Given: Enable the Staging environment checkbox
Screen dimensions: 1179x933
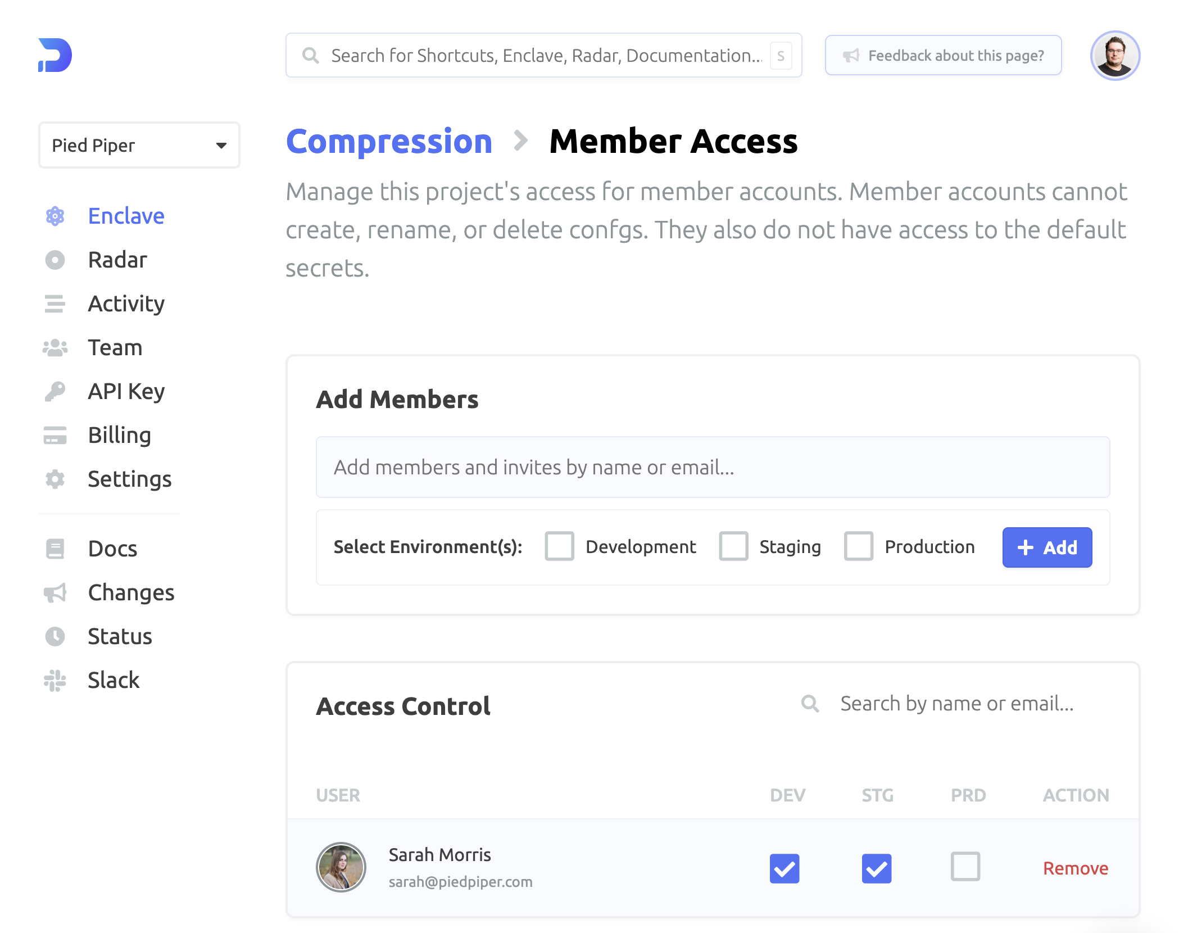Looking at the screenshot, I should point(733,546).
